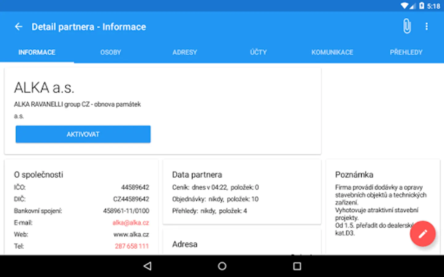Tap the Objednávky data row
The height and width of the screenshot is (277, 444).
pos(215,199)
